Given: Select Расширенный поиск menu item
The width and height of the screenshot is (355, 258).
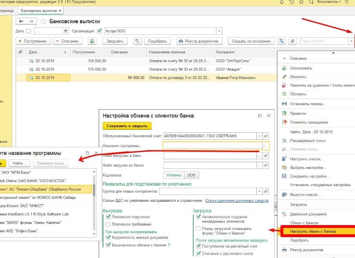Looking at the screenshot, I should pos(308,141).
